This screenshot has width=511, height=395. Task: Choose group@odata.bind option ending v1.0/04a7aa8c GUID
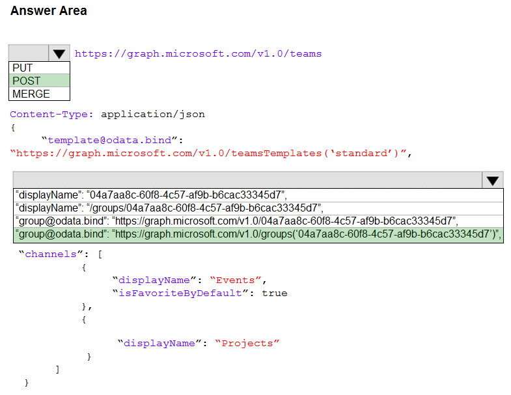258,221
